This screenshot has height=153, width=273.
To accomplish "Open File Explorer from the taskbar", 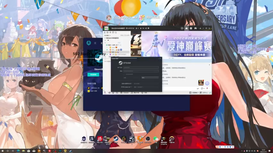I will [x=23, y=151].
